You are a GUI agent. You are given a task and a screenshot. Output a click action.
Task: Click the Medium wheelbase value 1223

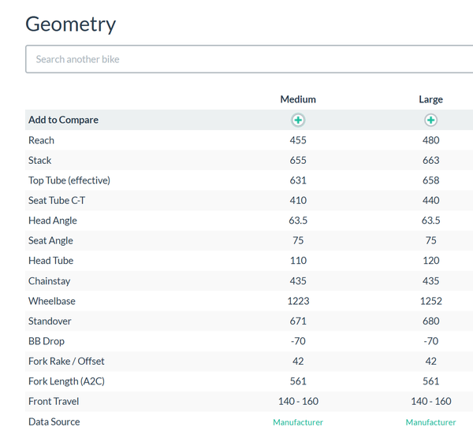(298, 301)
